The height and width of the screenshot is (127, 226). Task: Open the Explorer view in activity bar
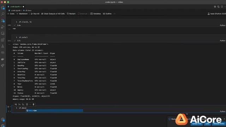click(x=3, y=8)
